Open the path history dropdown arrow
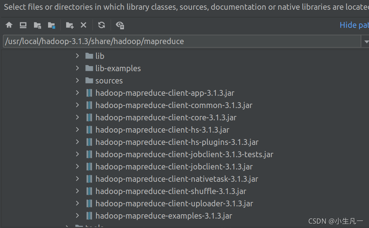 [x=366, y=42]
